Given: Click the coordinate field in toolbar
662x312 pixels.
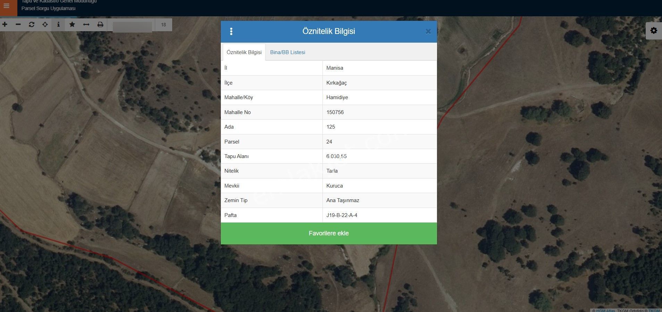Looking at the screenshot, I should 132,26.
